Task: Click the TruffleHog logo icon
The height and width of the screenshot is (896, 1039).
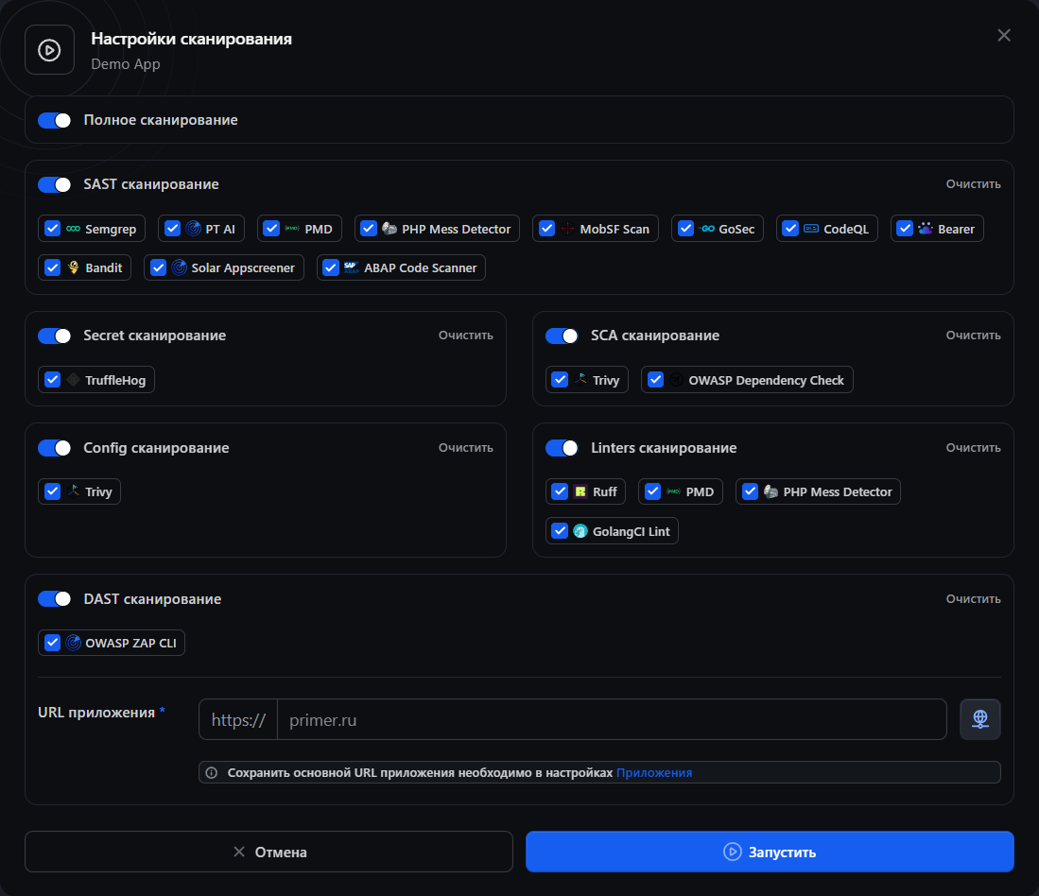Action: click(74, 379)
